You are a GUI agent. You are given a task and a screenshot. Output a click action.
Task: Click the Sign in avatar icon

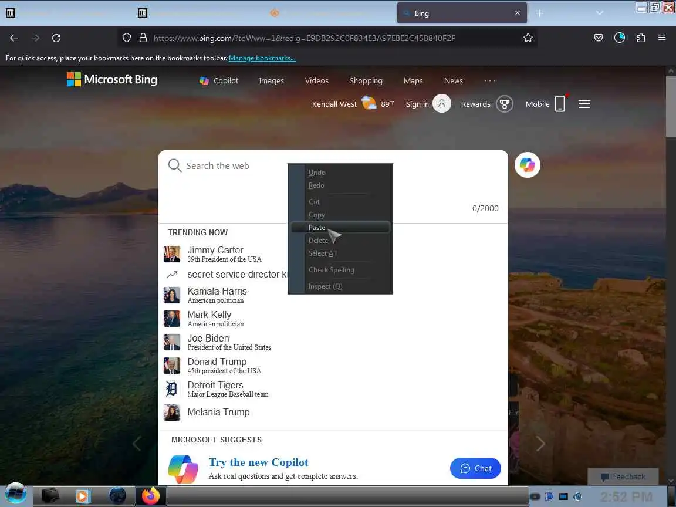tap(441, 103)
